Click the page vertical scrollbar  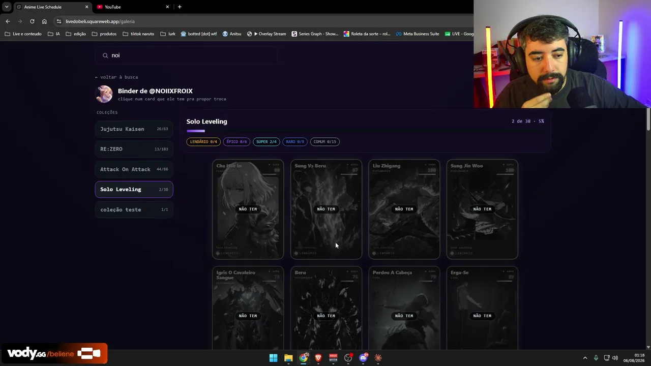648,119
